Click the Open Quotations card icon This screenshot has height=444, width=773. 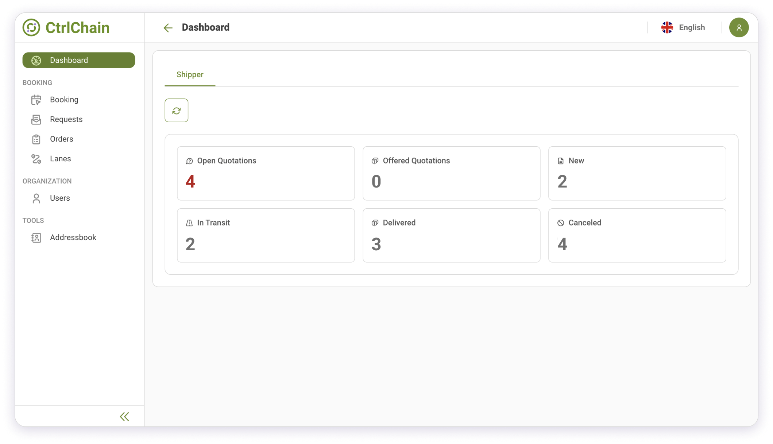[189, 161]
